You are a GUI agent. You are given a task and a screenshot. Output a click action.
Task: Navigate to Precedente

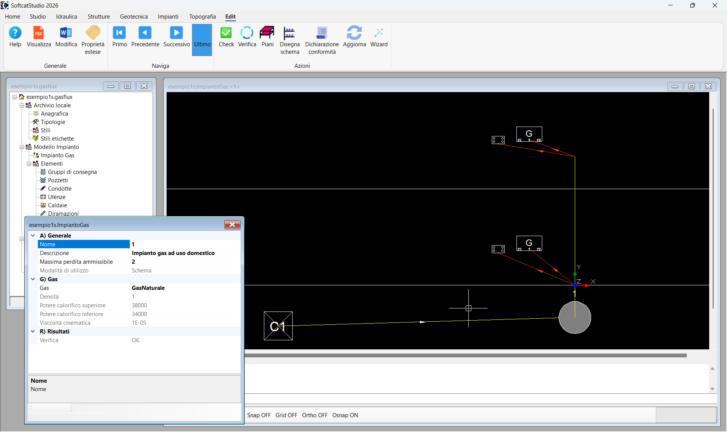click(x=145, y=37)
